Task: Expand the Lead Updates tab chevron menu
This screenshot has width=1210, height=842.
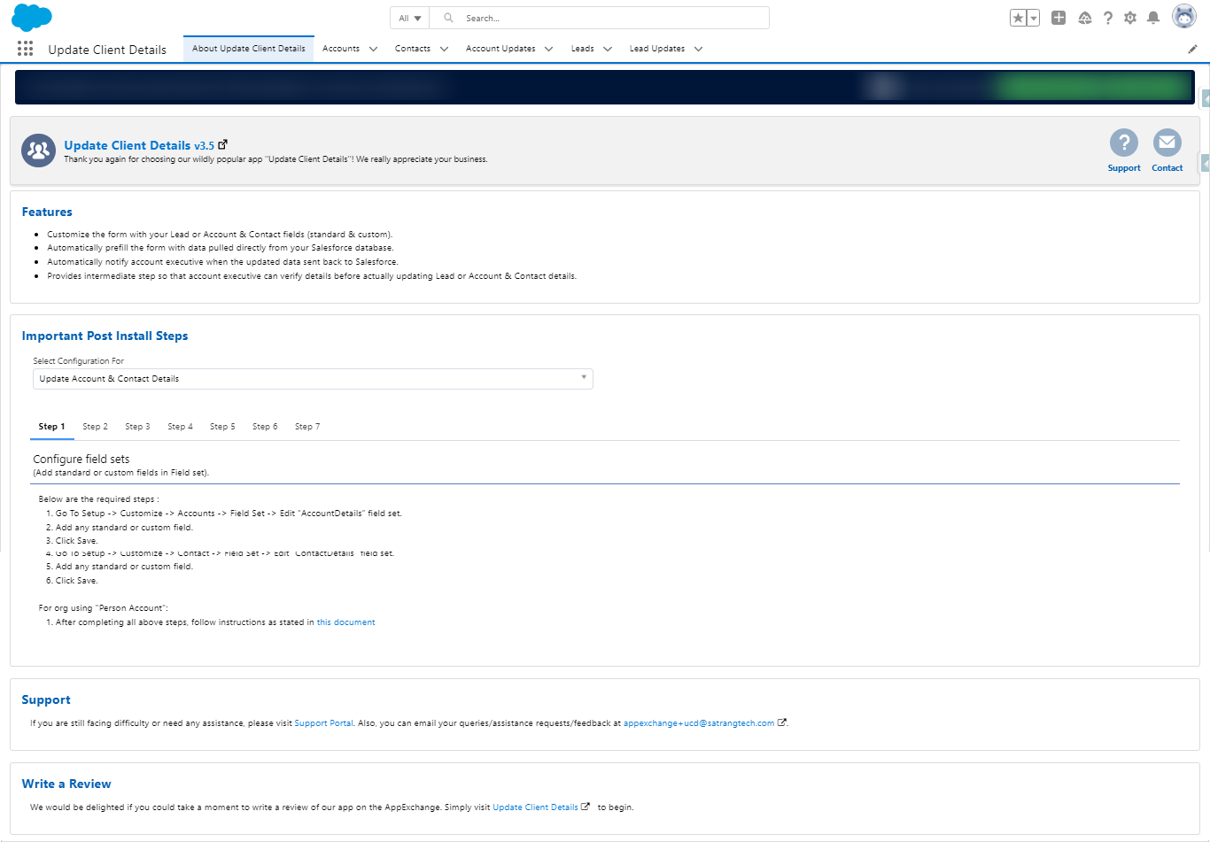Action: coord(699,49)
